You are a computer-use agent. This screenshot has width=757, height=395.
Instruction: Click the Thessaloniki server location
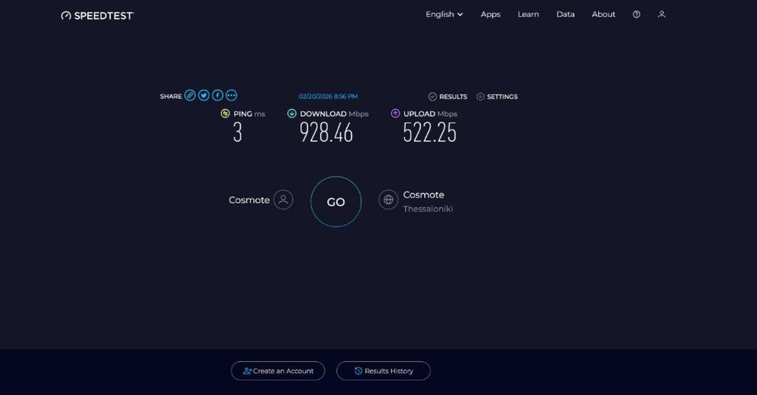(428, 209)
